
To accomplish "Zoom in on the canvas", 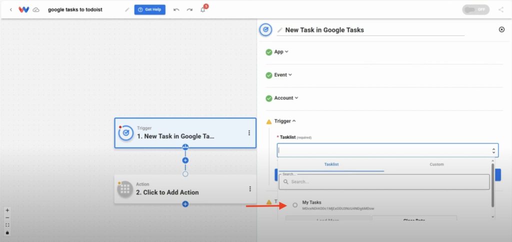I will click(7, 210).
